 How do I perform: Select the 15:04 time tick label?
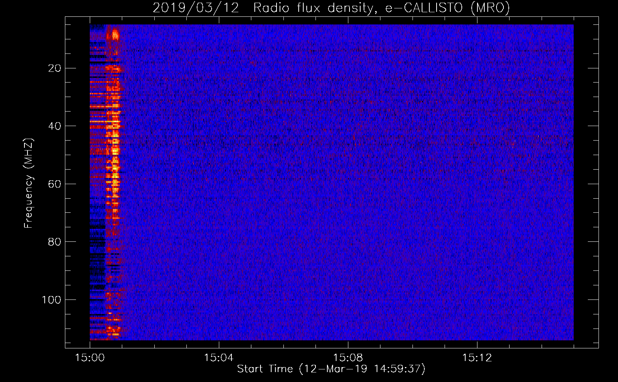218,358
